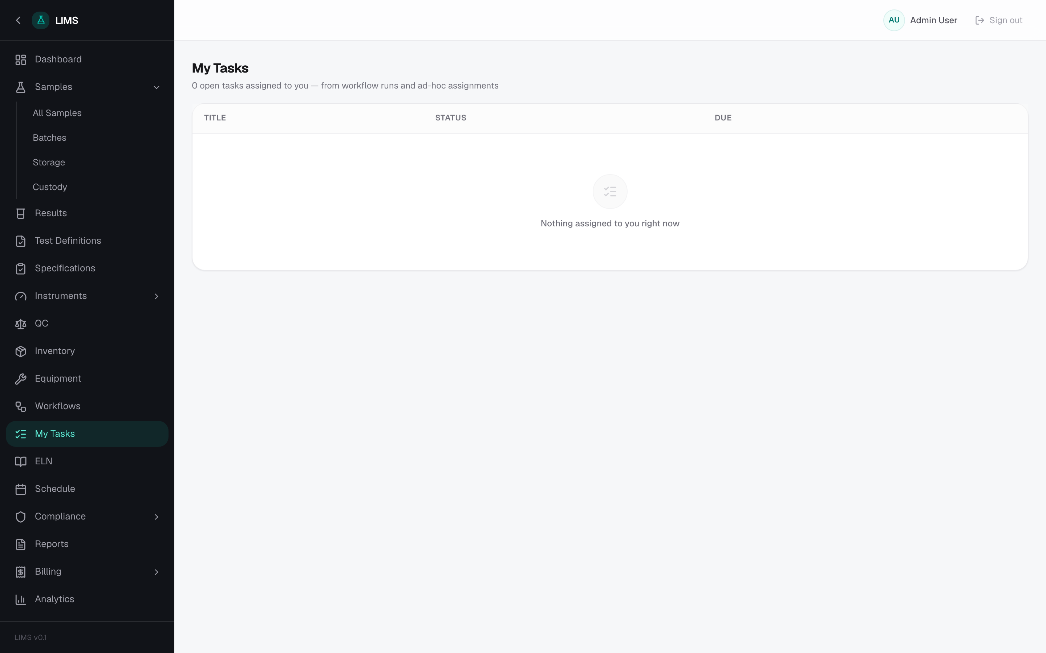
Task: Select My Tasks in the sidebar
Action: click(x=87, y=434)
